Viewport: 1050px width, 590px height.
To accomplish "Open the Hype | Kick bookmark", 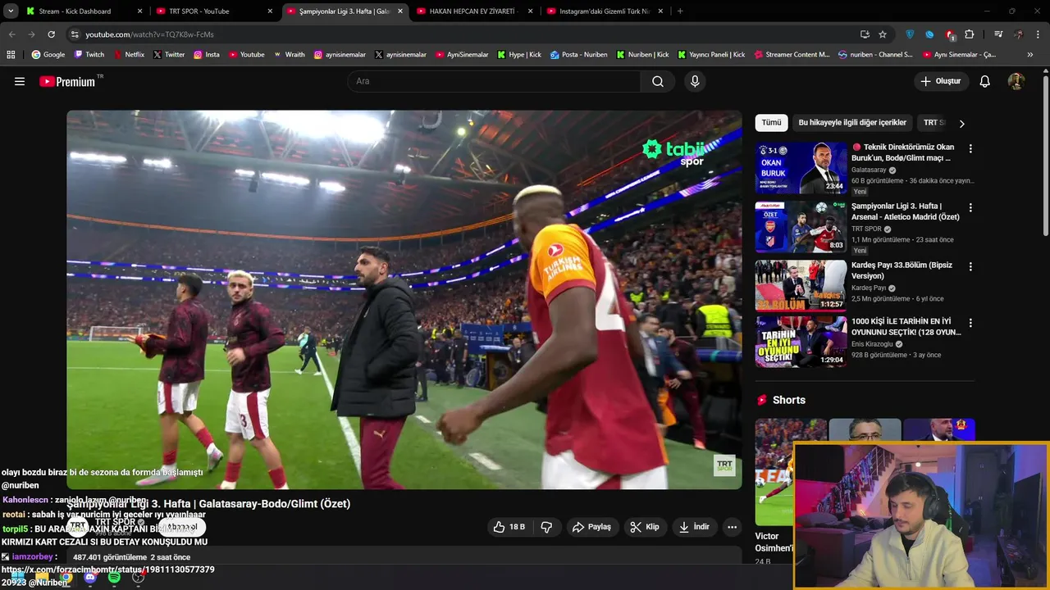I will (x=519, y=55).
